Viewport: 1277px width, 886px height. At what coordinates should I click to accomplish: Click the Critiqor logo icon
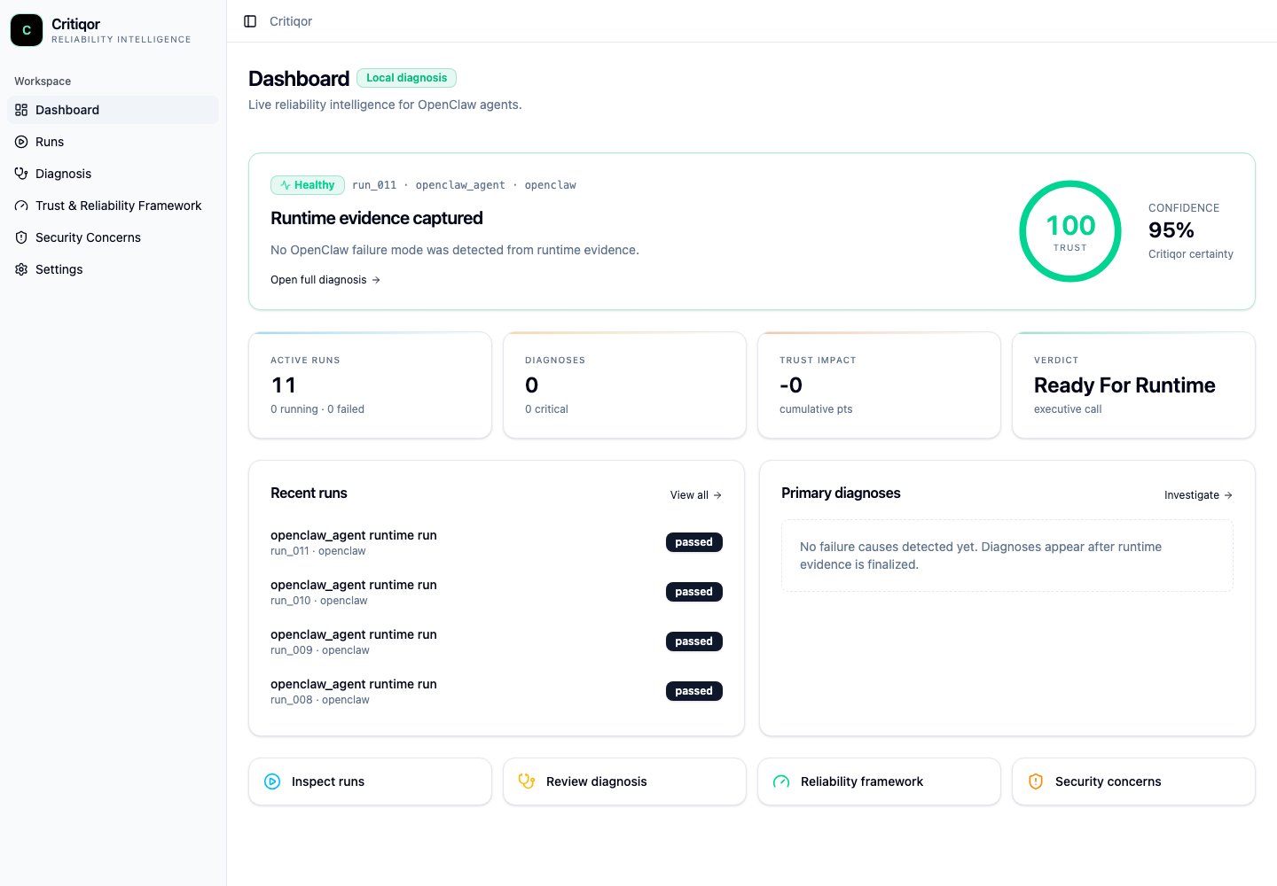pos(27,30)
